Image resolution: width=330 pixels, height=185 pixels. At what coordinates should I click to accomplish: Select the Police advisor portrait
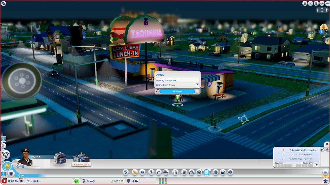pyautogui.click(x=26, y=157)
